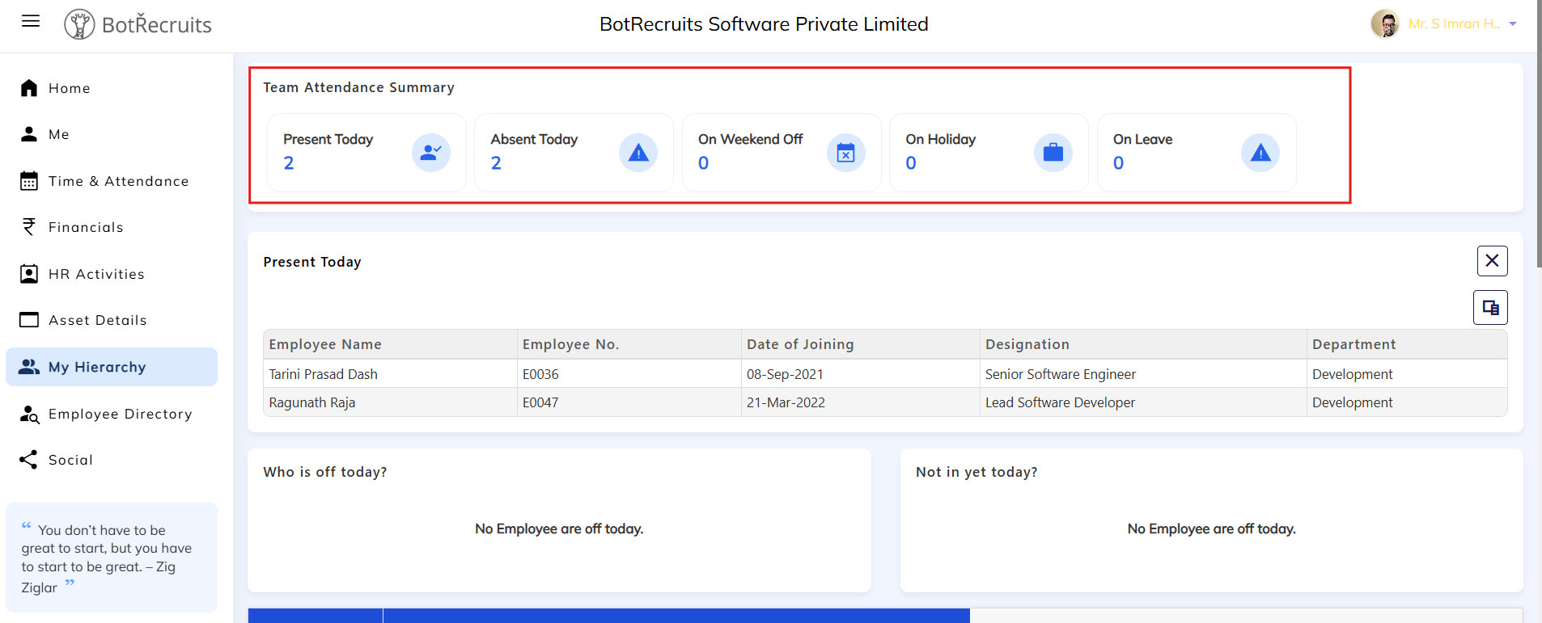Expand the user profile dropdown arrow
The width and height of the screenshot is (1542, 623).
[x=1513, y=24]
